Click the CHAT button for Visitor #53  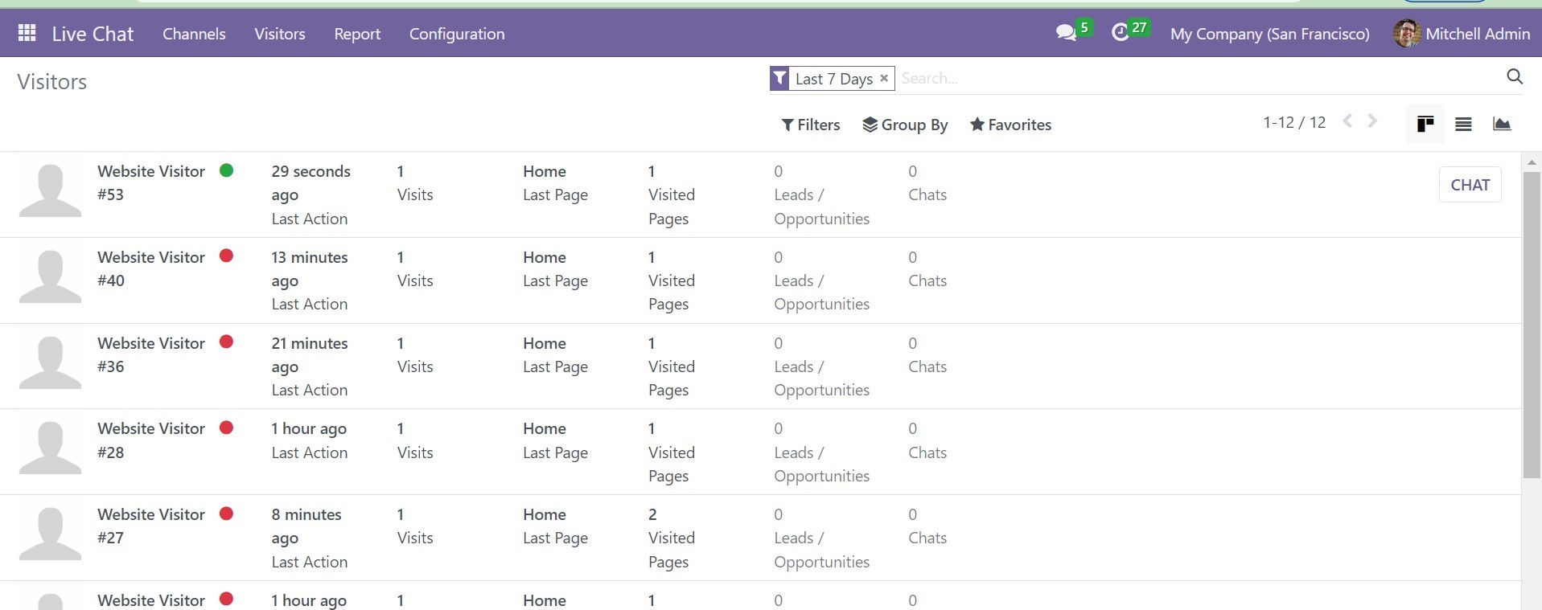pos(1470,185)
